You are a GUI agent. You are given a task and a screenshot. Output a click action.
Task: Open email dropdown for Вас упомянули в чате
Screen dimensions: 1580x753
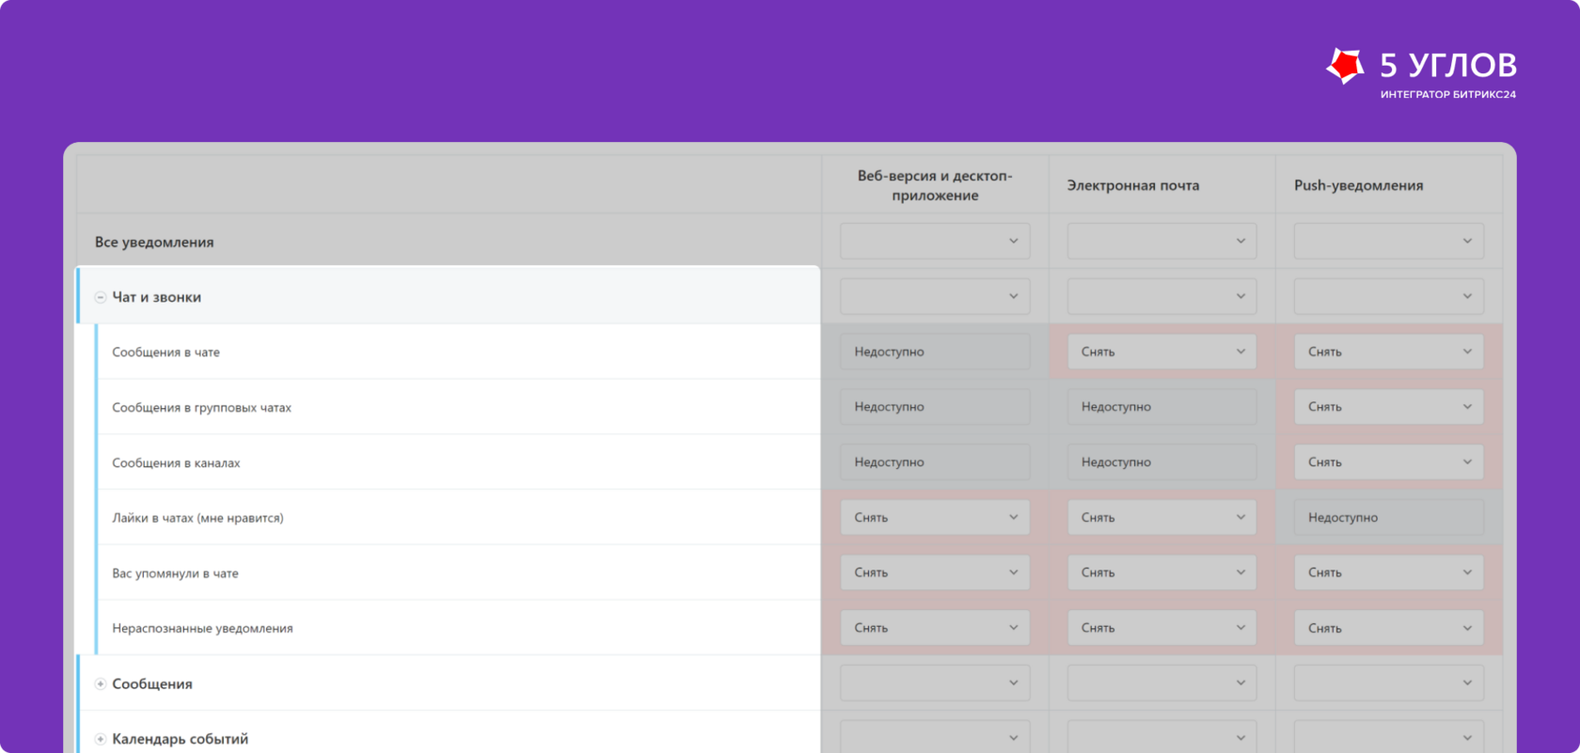[1161, 573]
